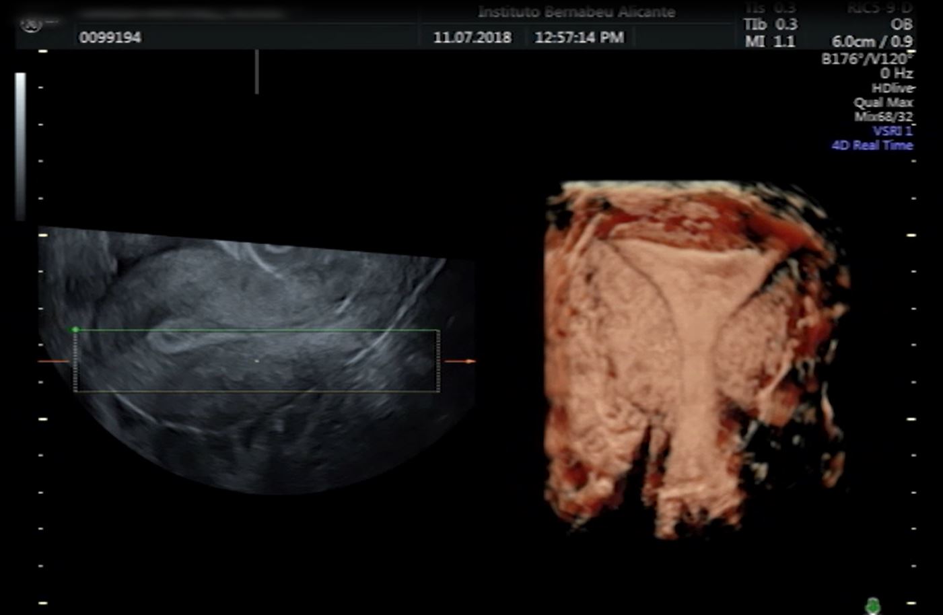The width and height of the screenshot is (943, 615).
Task: Toggle 4D Real Time mode
Action: 872,145
